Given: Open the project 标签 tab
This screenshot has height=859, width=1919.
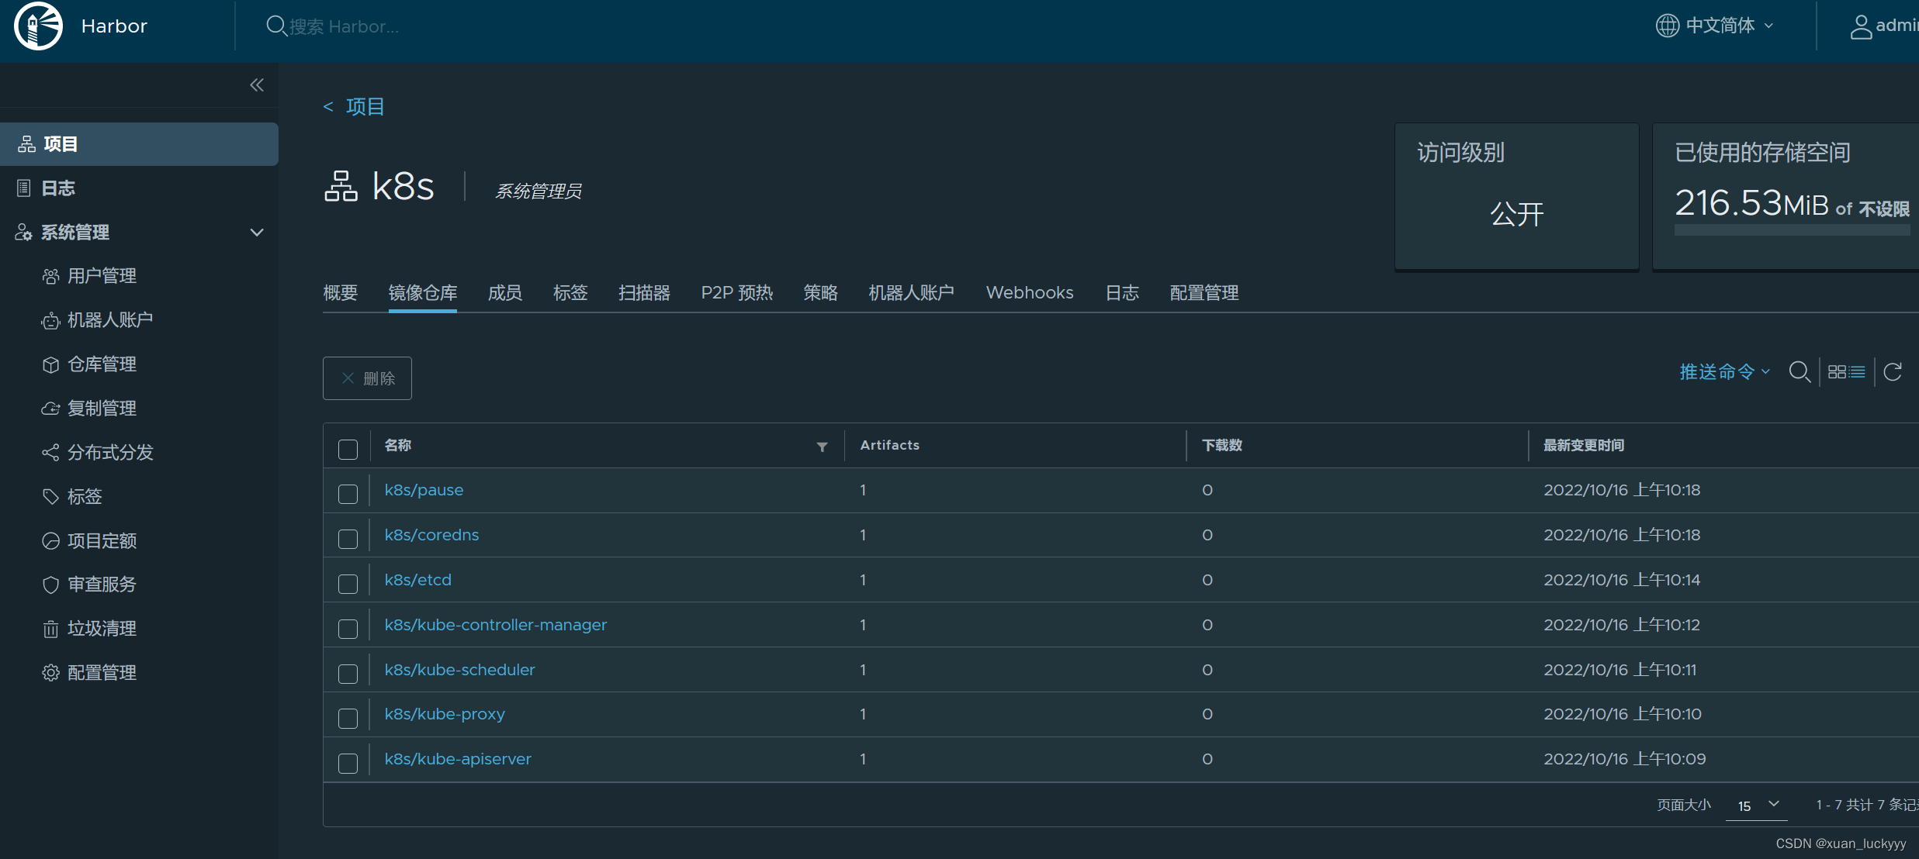Looking at the screenshot, I should (x=570, y=293).
